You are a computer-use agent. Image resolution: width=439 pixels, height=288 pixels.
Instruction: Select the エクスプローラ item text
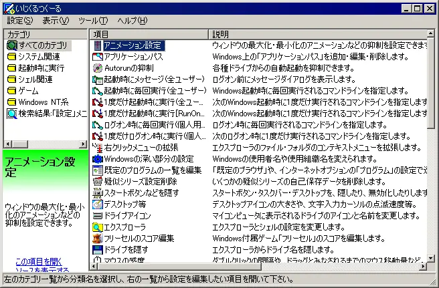[124, 227]
